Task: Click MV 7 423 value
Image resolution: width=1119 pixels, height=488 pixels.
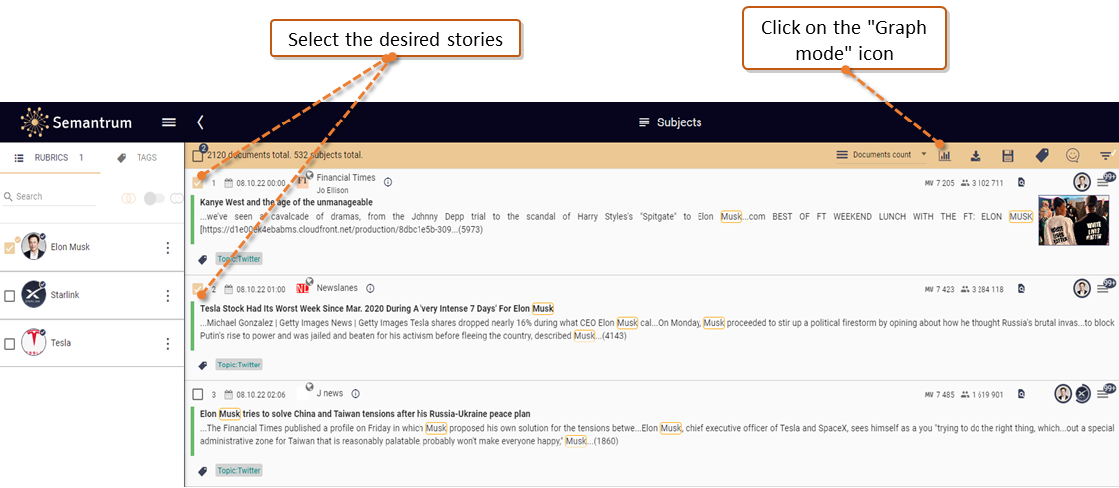Action: 939,289
